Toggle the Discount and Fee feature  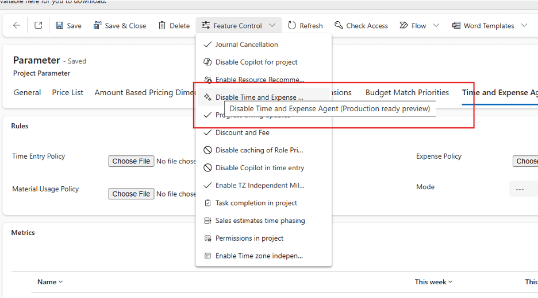pos(242,133)
